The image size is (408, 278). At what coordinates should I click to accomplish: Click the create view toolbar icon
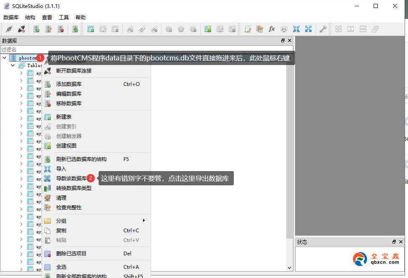click(208, 29)
